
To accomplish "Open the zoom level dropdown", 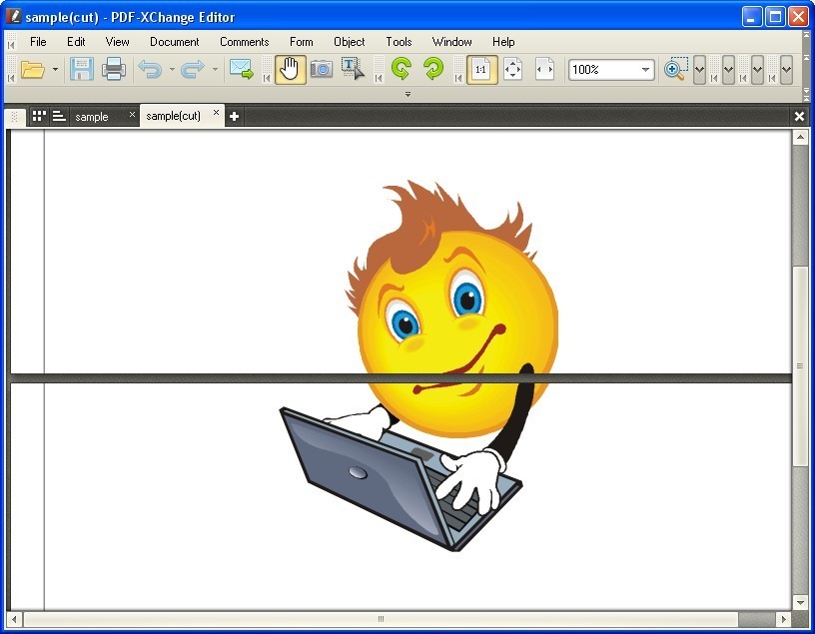I will click(x=645, y=70).
